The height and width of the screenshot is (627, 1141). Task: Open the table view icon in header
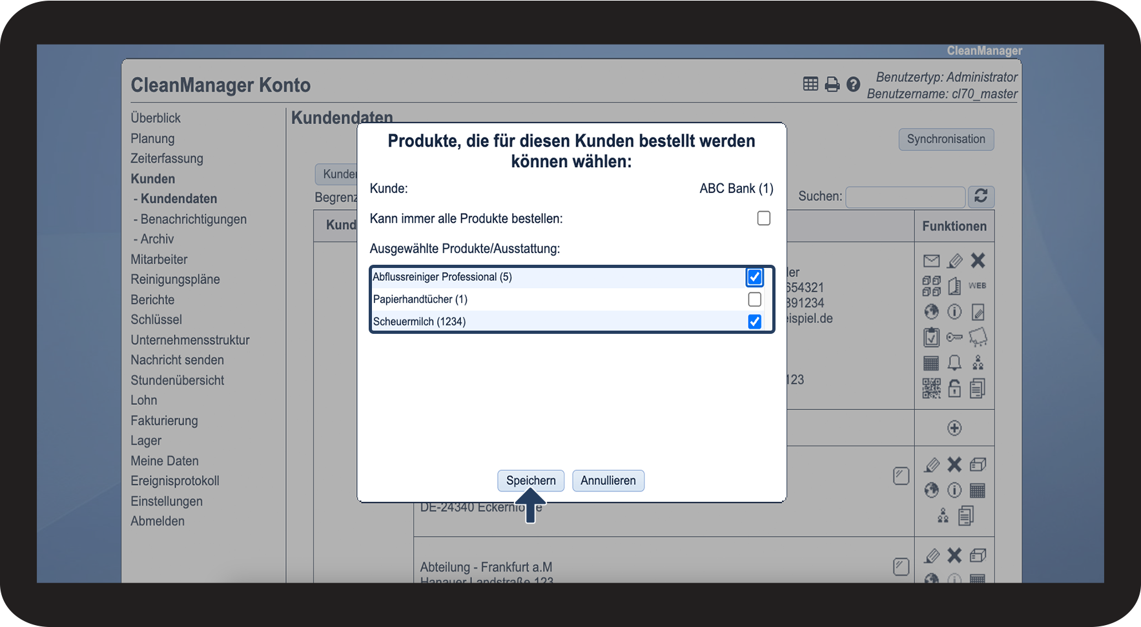[x=810, y=84]
